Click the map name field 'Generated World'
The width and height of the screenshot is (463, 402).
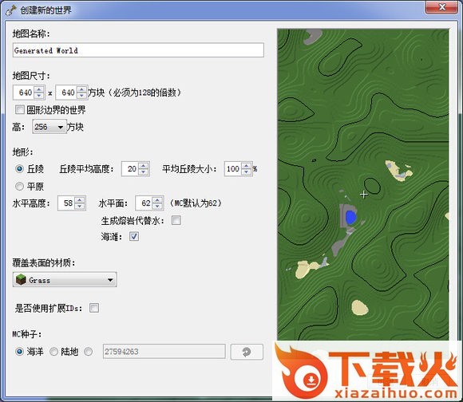(138, 50)
